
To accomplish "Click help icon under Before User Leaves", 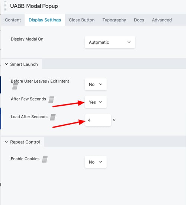I will coord(15,87).
